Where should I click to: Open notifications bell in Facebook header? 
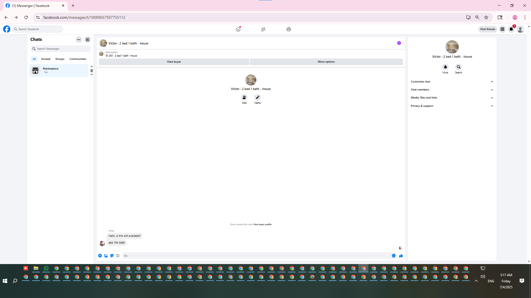pos(511,29)
